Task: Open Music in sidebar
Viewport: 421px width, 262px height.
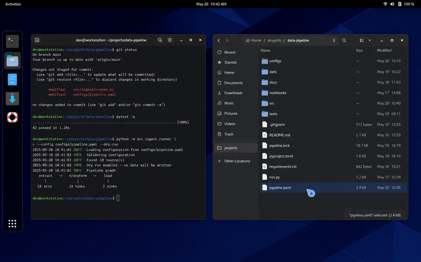Action: click(x=236, y=103)
